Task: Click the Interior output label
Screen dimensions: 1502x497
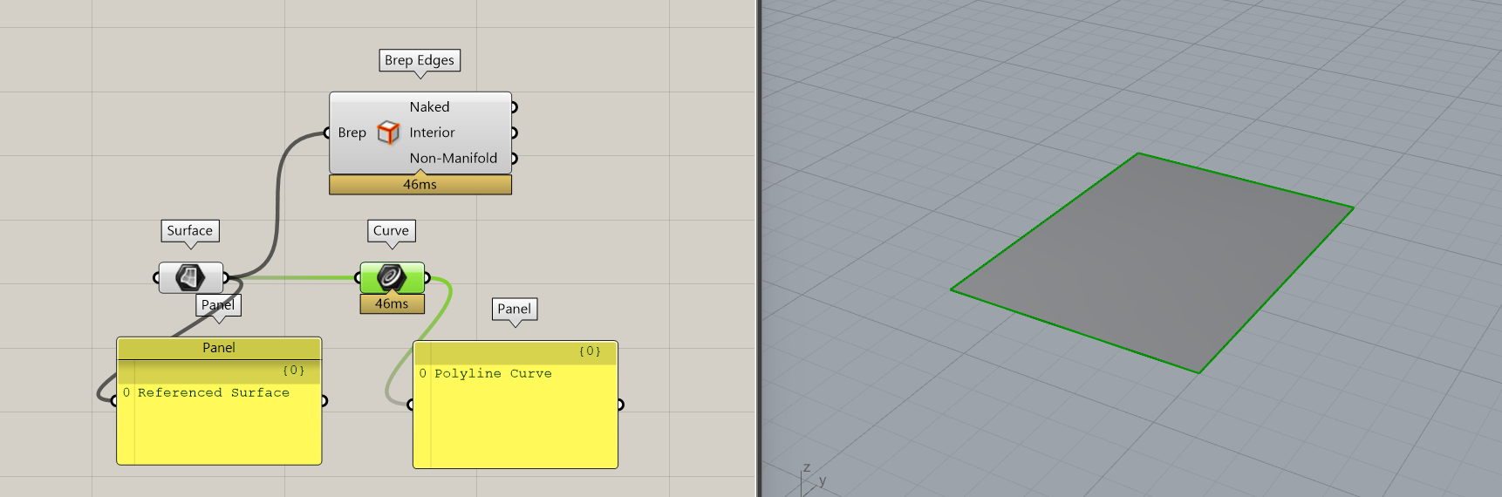Action: 432,133
